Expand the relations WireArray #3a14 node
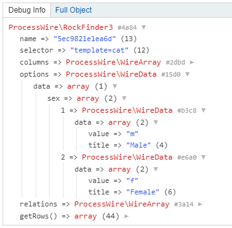This screenshot has width=232, height=228. (200, 204)
